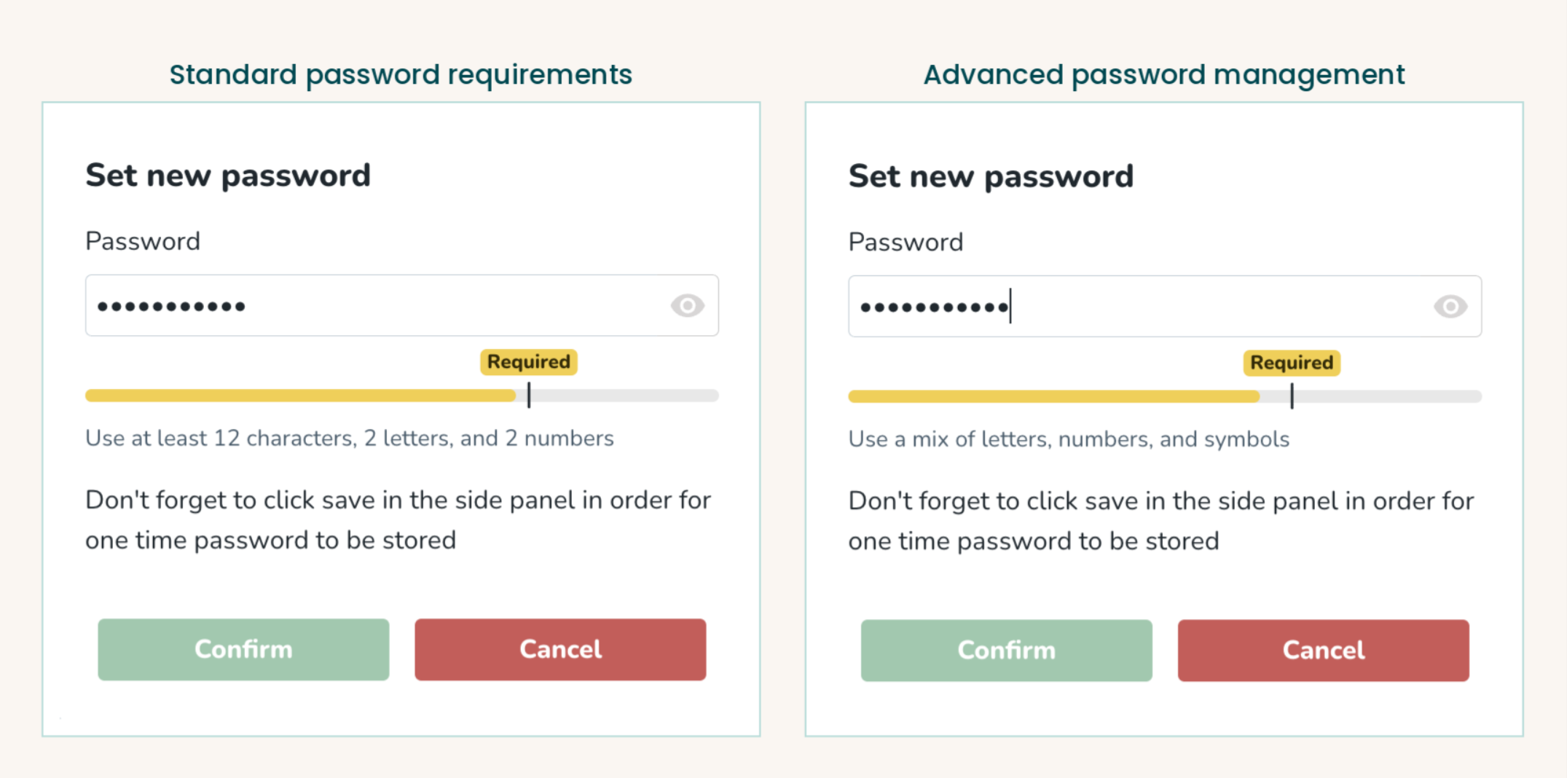1567x778 pixels.
Task: Click Required badge in Standard panel
Action: [529, 361]
